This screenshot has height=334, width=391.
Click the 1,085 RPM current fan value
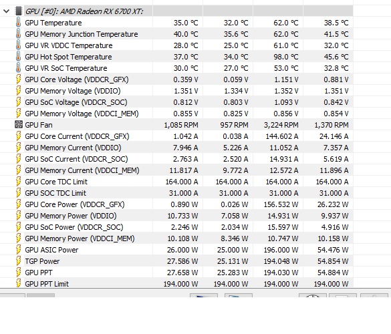(x=181, y=125)
